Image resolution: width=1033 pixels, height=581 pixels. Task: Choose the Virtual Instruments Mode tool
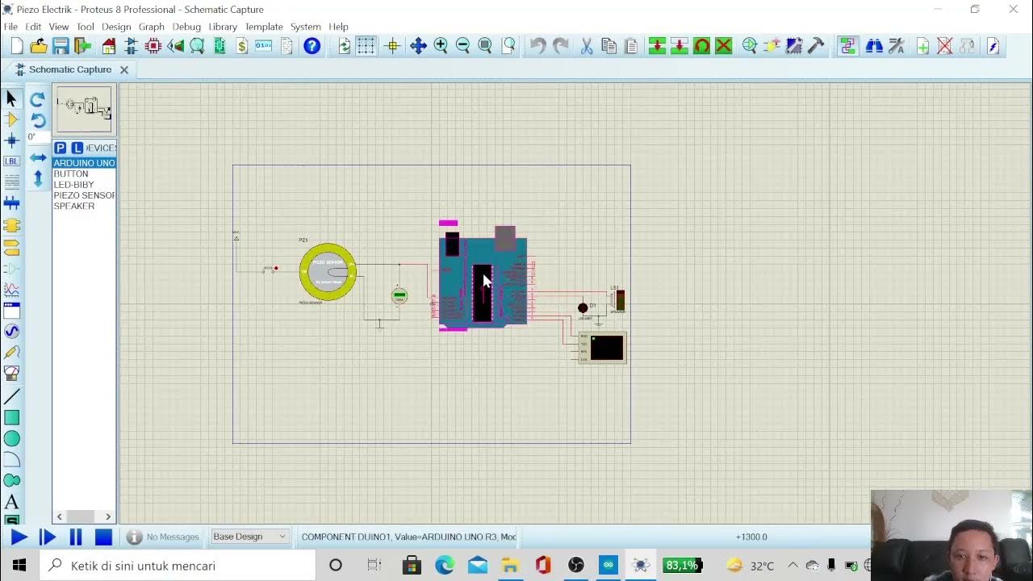(x=11, y=373)
